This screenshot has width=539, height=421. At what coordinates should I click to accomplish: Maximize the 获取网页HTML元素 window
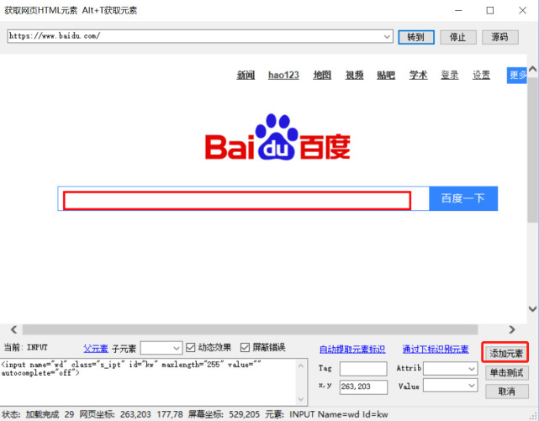(x=490, y=10)
